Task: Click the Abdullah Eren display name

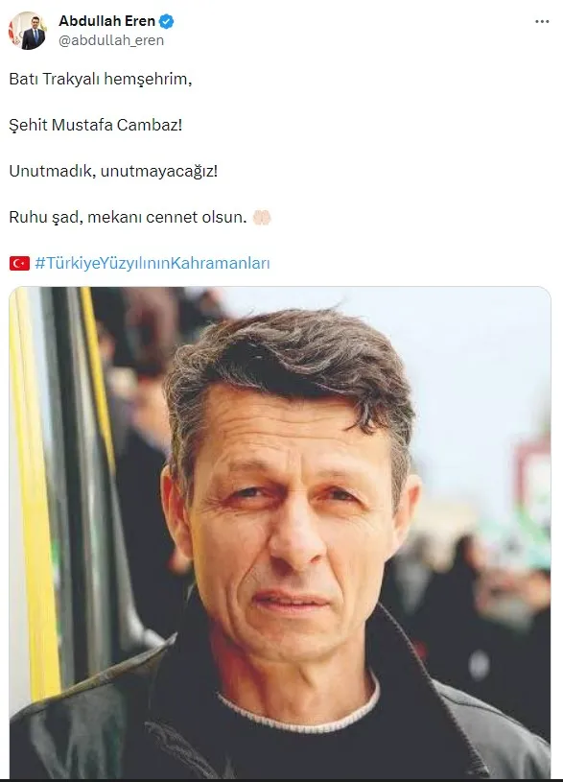Action: [107, 21]
